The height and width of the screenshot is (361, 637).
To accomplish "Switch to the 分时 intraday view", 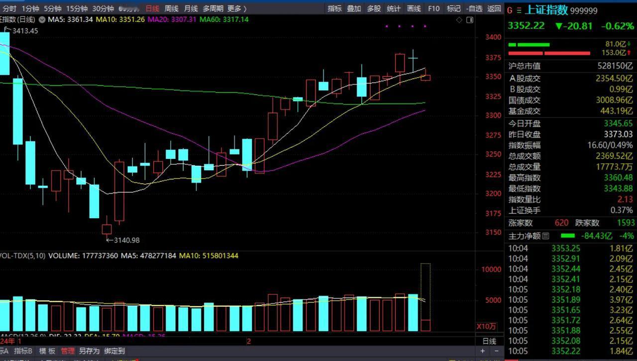I will [x=9, y=8].
